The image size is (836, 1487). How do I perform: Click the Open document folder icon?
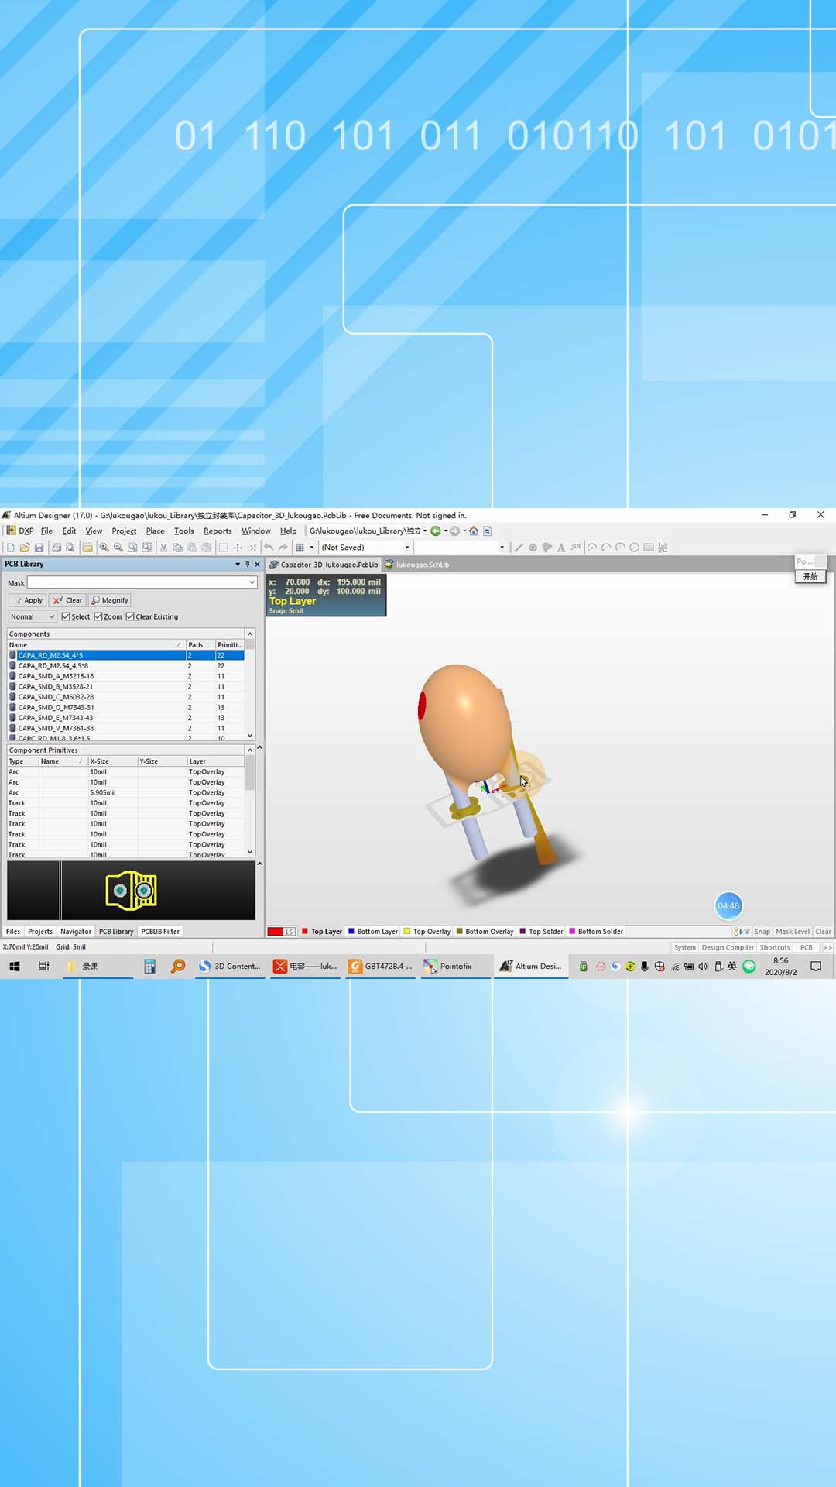pyautogui.click(x=25, y=548)
